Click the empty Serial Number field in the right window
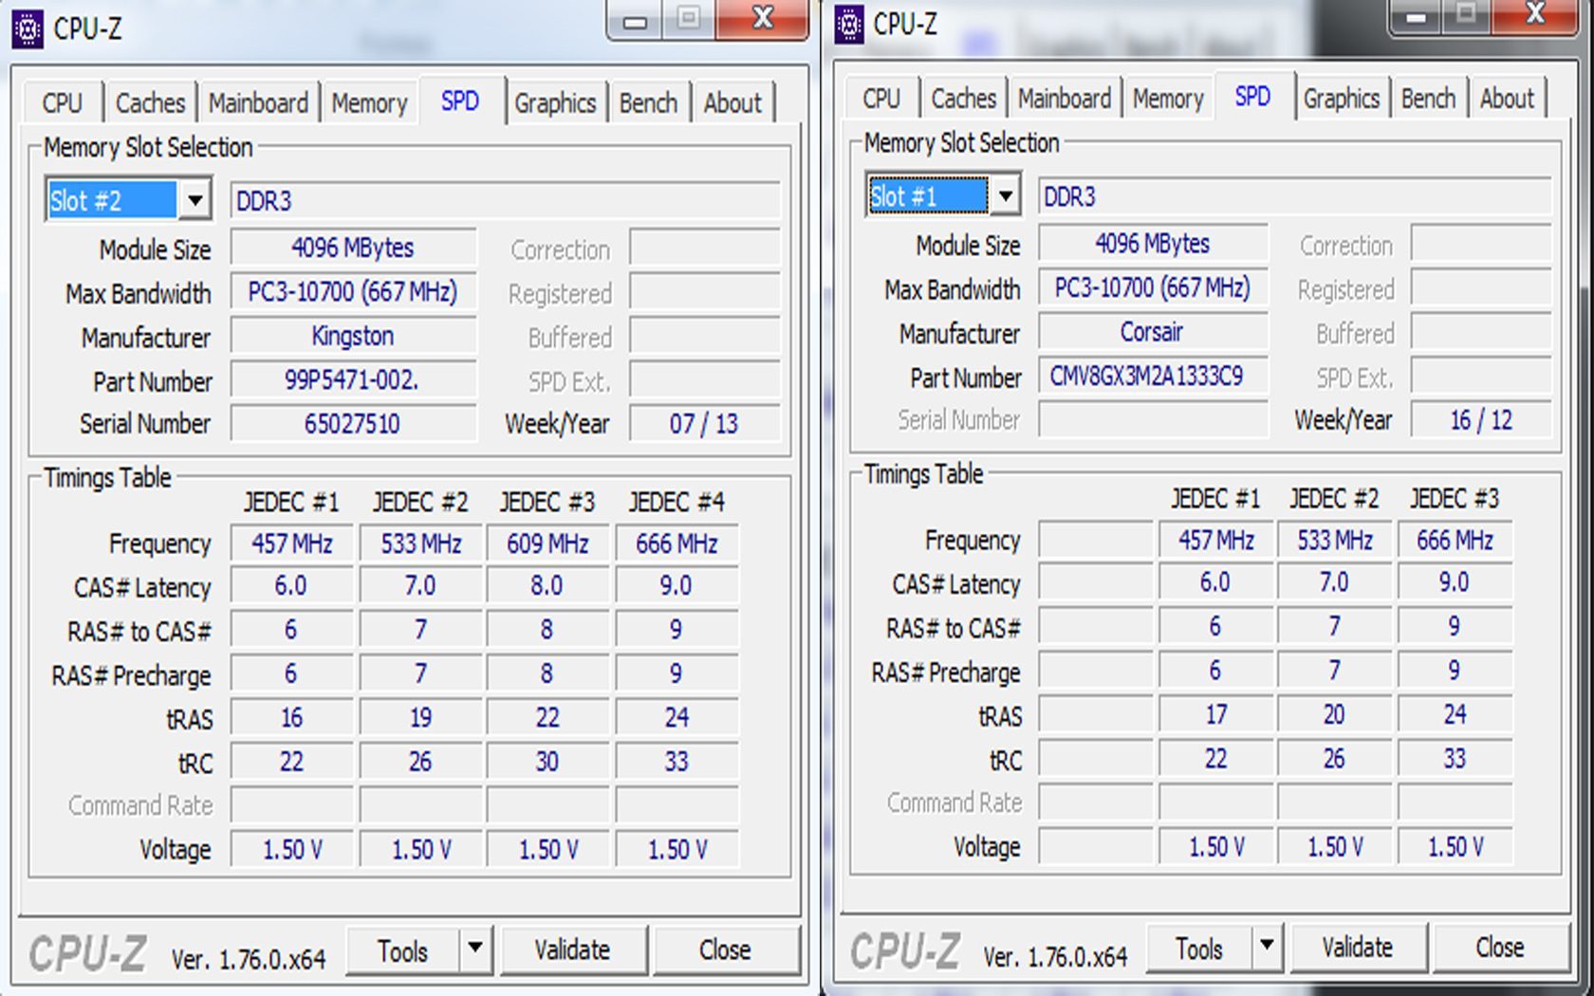This screenshot has height=996, width=1594. 1152,420
